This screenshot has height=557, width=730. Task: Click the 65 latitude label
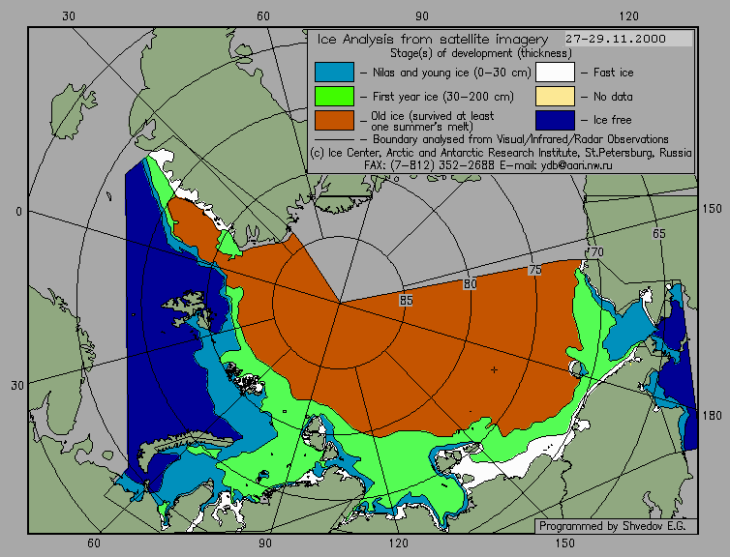(x=658, y=233)
